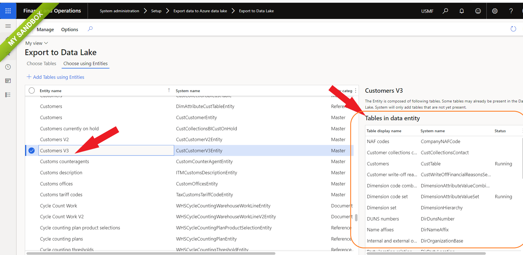
Task: Click System administration breadcrumb
Action: pos(119,11)
